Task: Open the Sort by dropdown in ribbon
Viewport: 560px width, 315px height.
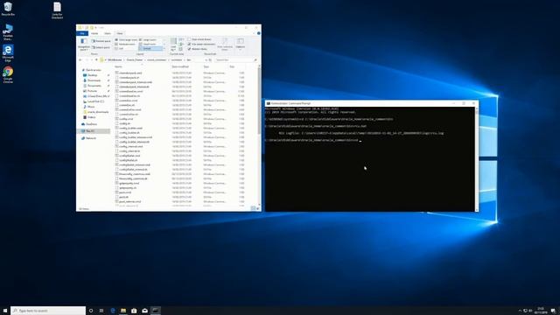Action: pyautogui.click(x=173, y=45)
